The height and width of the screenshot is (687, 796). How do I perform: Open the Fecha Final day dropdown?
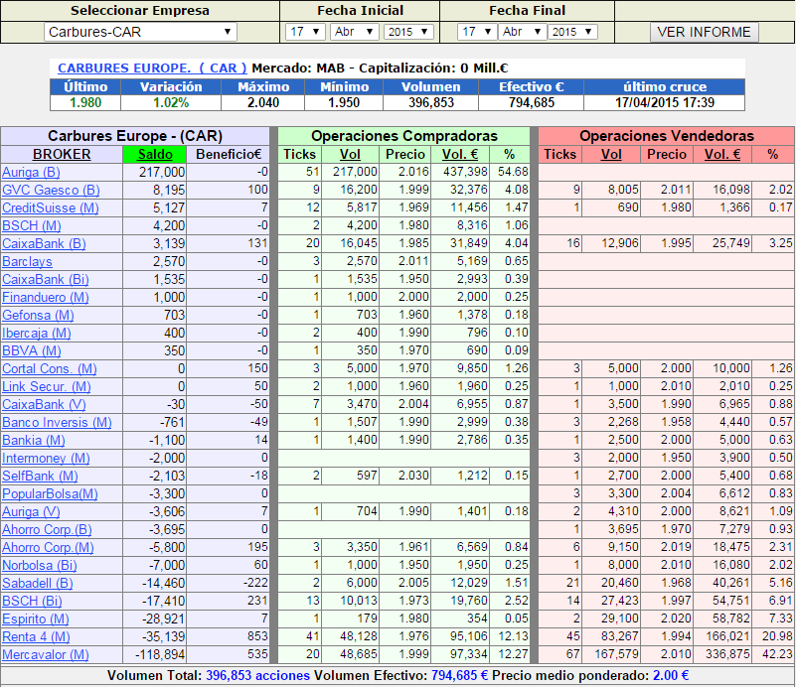click(x=477, y=32)
